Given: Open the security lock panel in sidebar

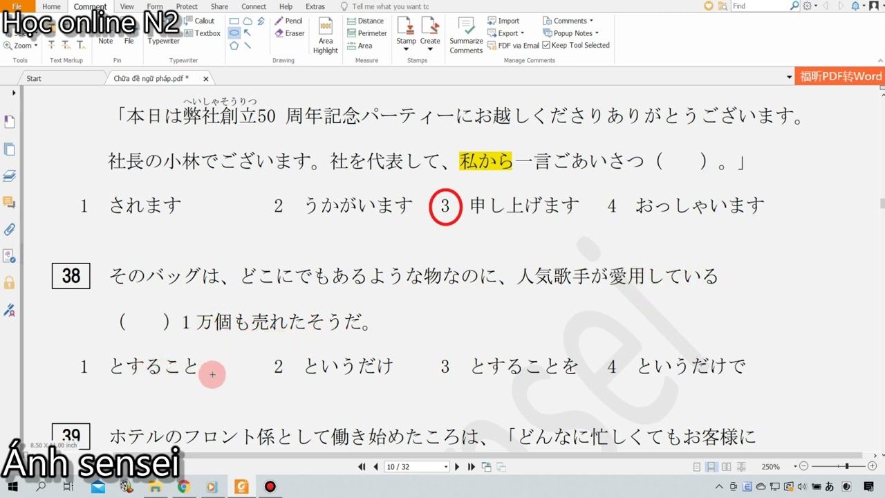Looking at the screenshot, I should [x=10, y=282].
